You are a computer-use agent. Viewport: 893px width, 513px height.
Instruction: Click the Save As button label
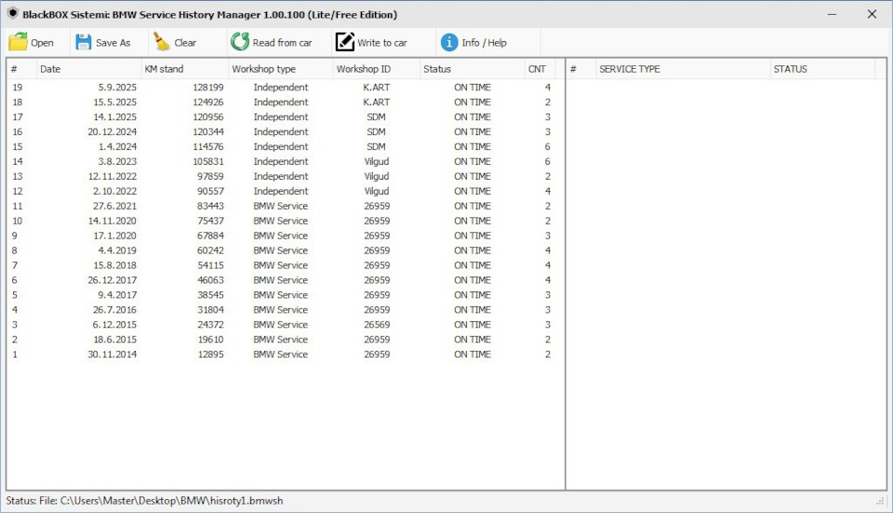[113, 43]
